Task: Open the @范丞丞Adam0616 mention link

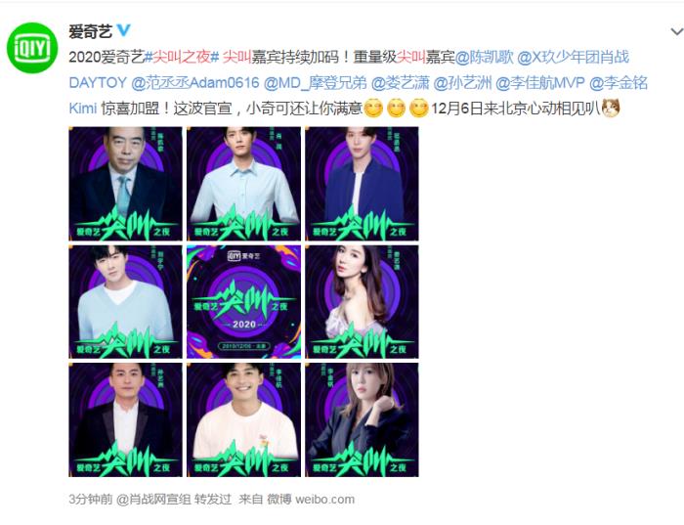Action: coord(195,83)
